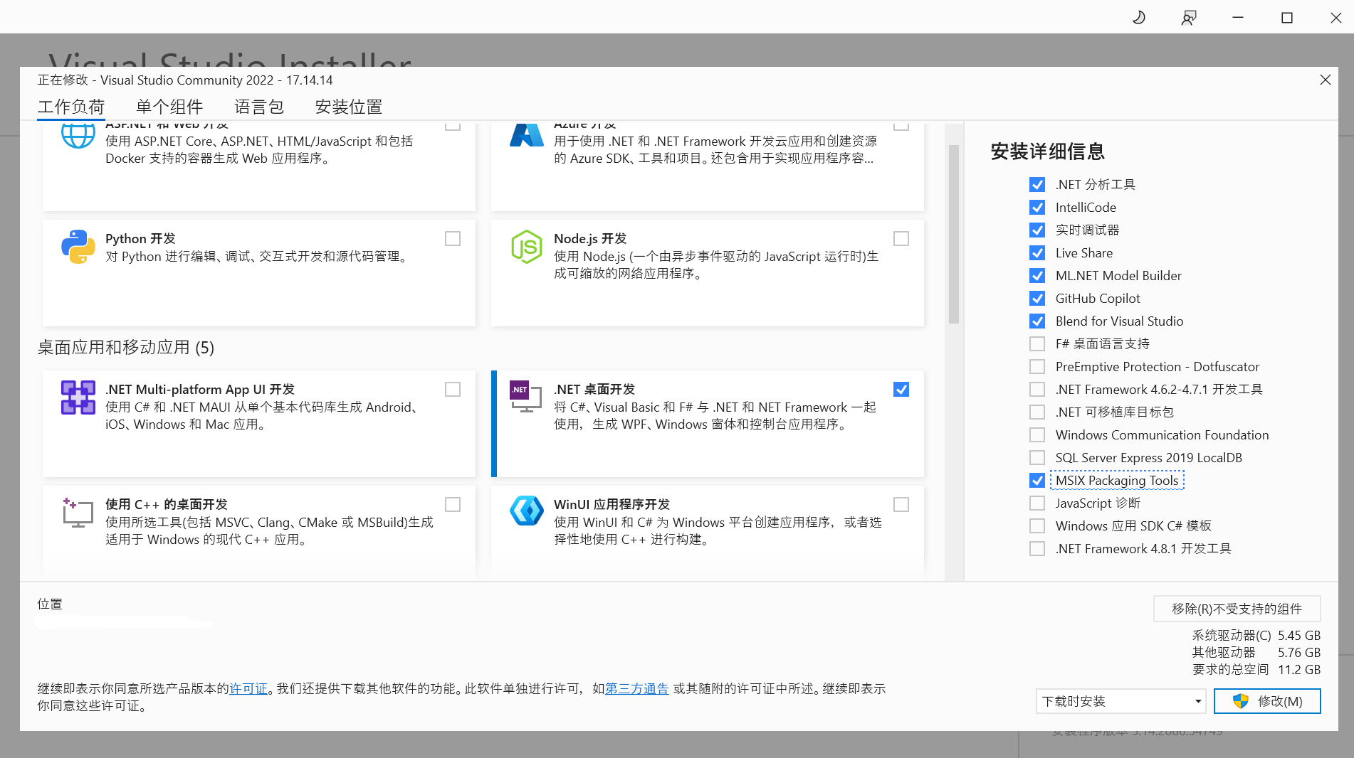The image size is (1354, 758).
Task: Click the Azure development logo icon
Action: click(x=526, y=135)
